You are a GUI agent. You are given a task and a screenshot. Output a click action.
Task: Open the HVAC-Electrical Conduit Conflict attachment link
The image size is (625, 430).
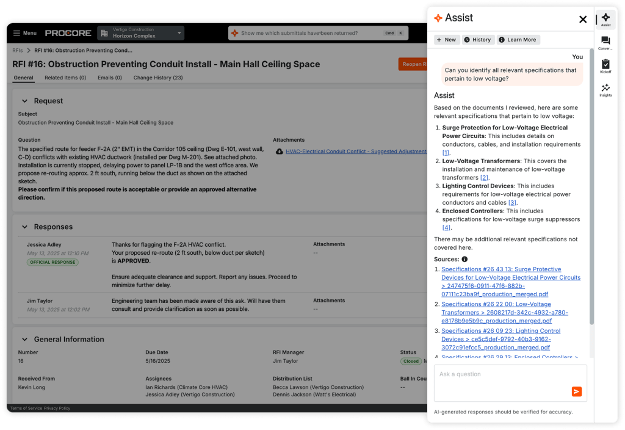pyautogui.click(x=356, y=151)
